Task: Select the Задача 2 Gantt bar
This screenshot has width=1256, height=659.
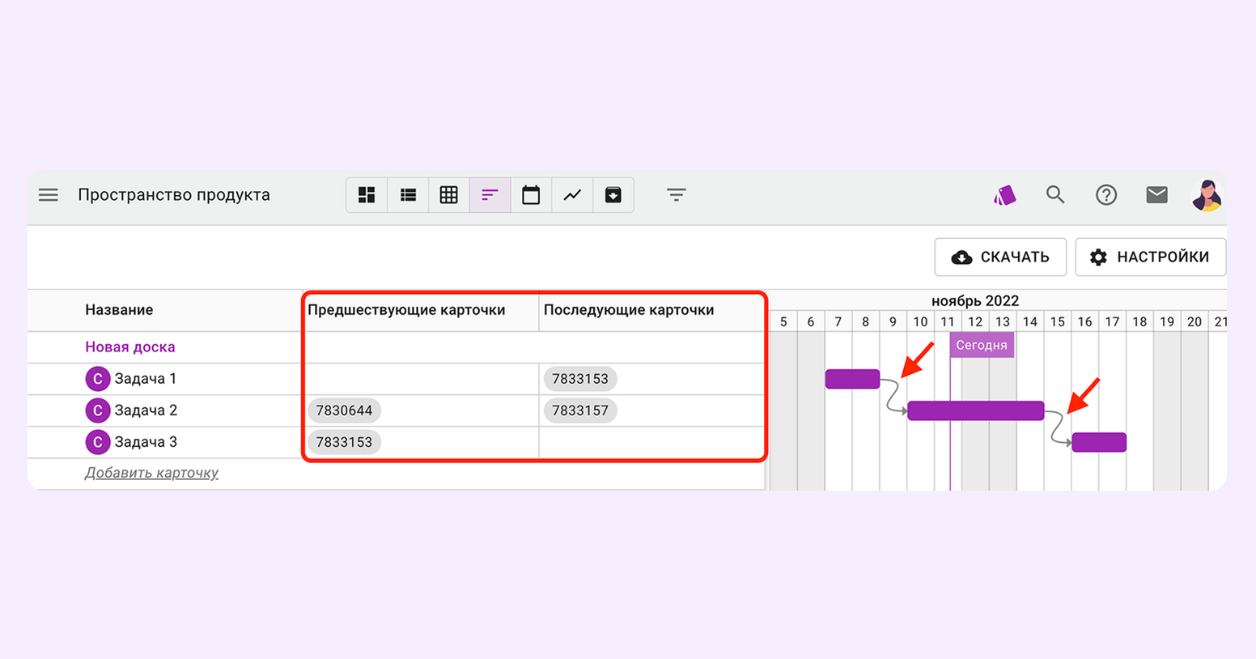Action: click(x=976, y=410)
